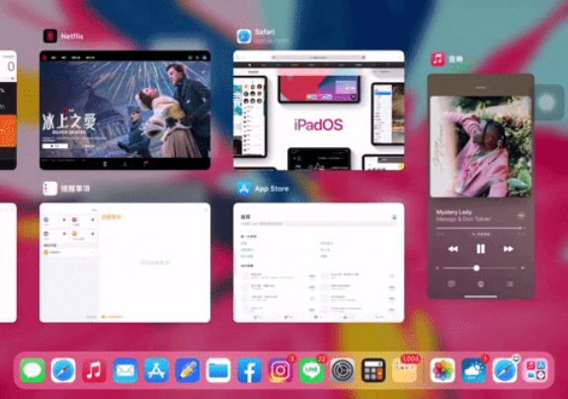The image size is (568, 399).
Task: Open the App Library folder in dock
Action: click(x=535, y=370)
